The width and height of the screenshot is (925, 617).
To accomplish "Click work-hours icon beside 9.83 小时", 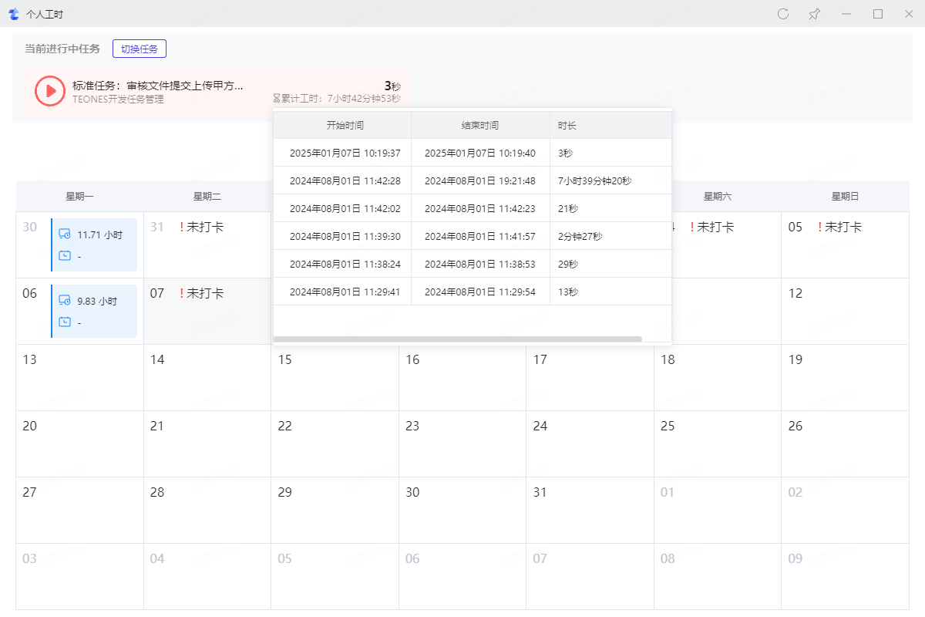I will point(65,301).
